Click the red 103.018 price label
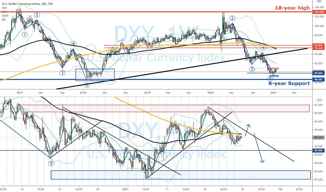Viewport: 326px width, 192px height. 319,12
